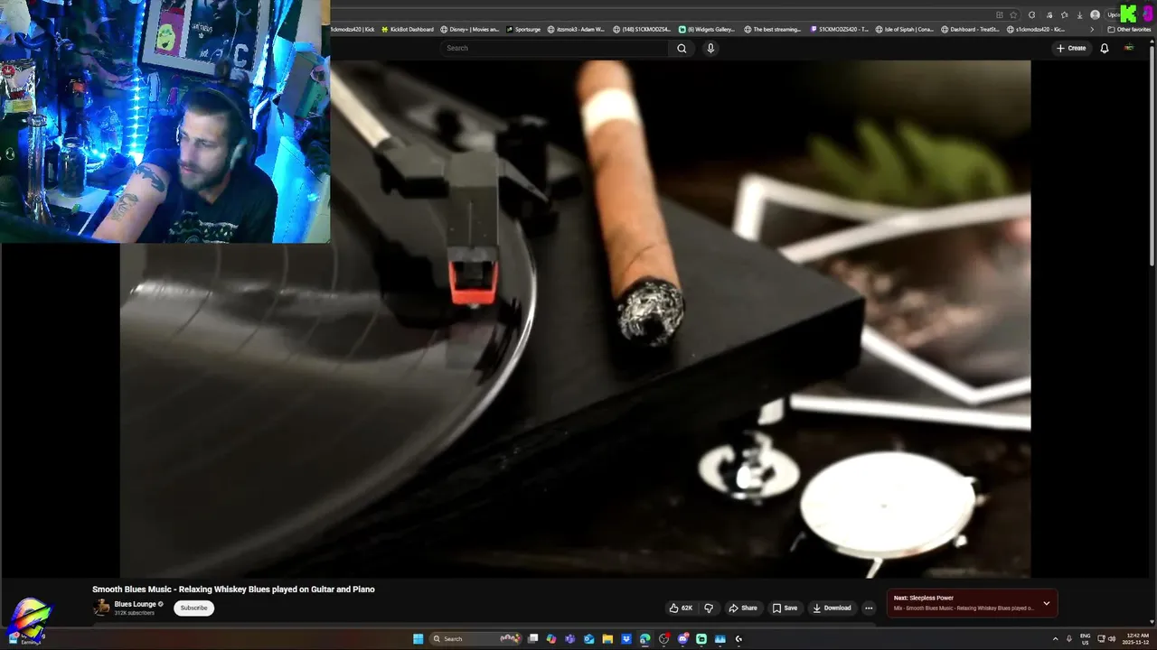
Task: Subscribe to the Blues Lounge channel
Action: pyautogui.click(x=193, y=608)
